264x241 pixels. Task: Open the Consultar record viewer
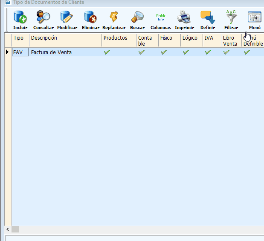click(44, 20)
